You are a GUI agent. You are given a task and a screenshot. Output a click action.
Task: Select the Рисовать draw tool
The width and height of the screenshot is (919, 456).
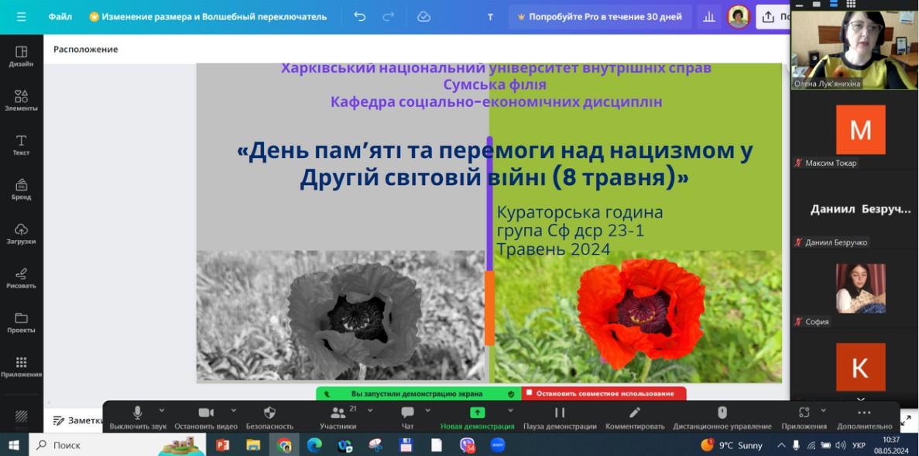click(21, 277)
